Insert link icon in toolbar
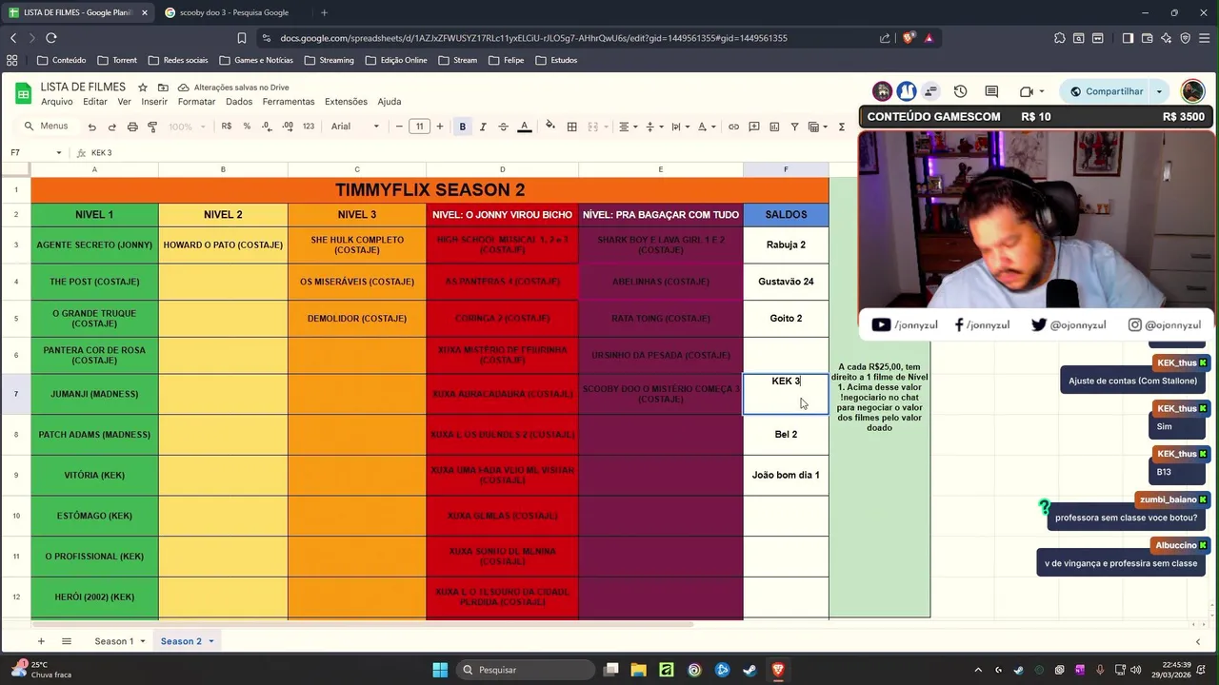 click(733, 127)
